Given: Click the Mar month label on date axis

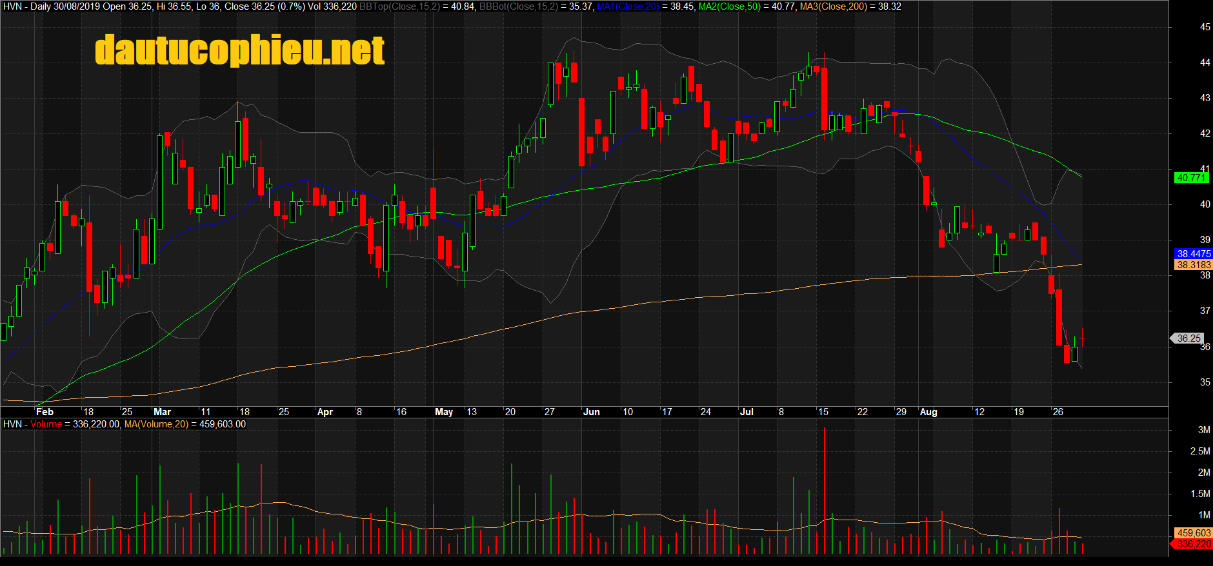Looking at the screenshot, I should pyautogui.click(x=162, y=412).
